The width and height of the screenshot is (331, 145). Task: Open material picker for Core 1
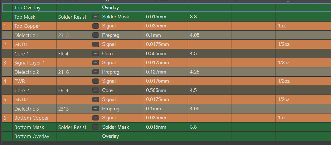95,54
